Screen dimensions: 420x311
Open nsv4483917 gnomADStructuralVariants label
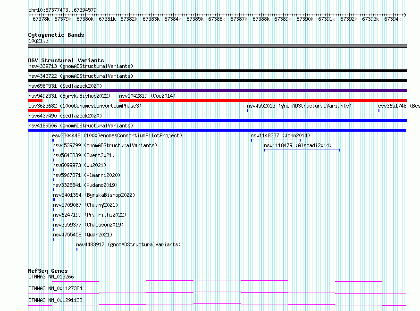click(x=128, y=244)
